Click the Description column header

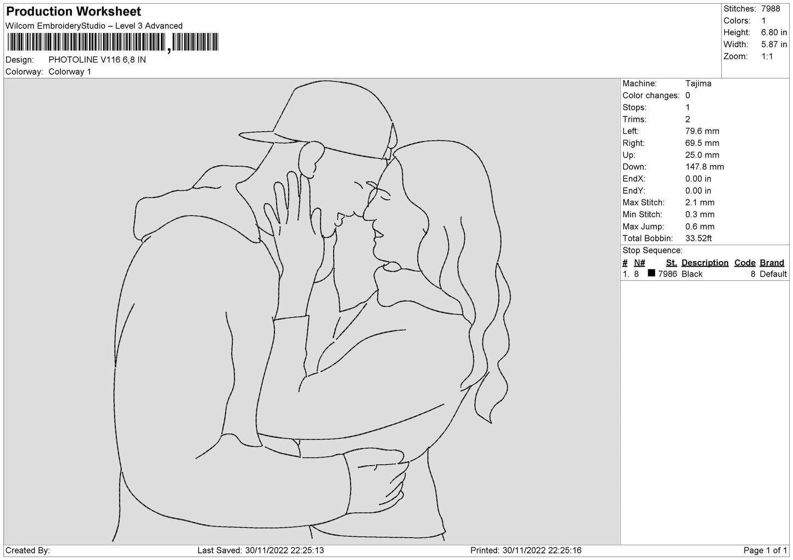click(x=705, y=263)
